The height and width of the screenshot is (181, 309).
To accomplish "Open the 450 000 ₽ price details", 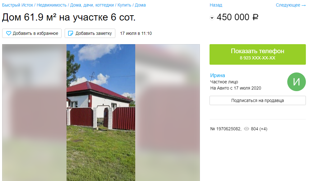I will click(x=238, y=17).
